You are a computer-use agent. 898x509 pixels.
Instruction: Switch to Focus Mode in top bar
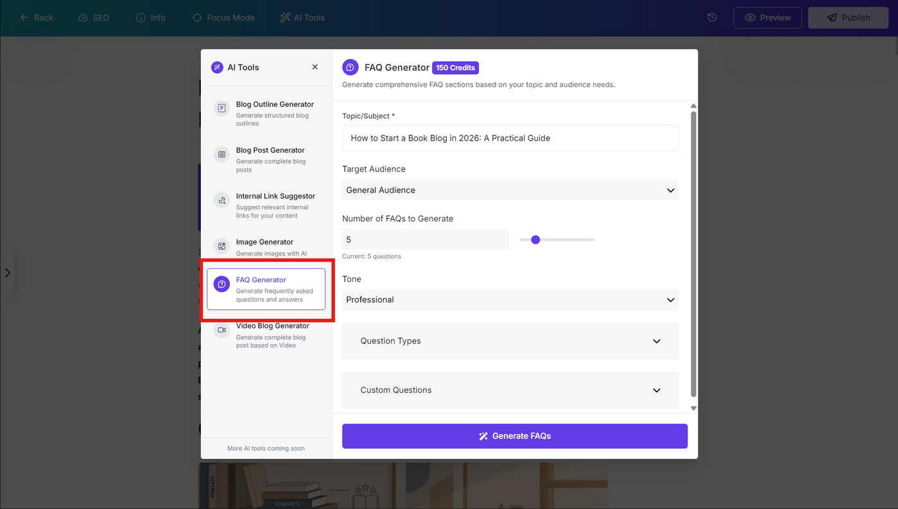coord(223,18)
